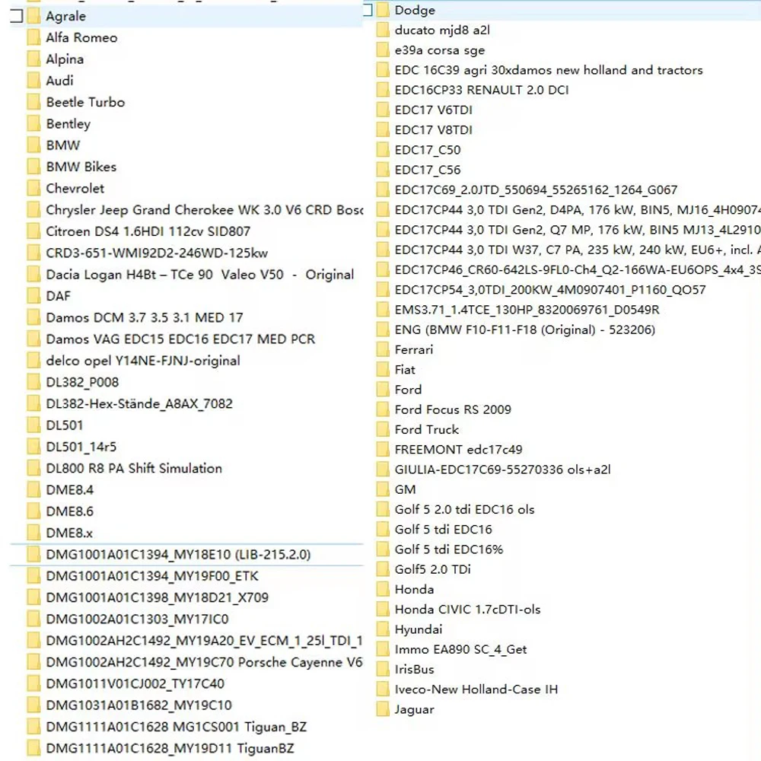Select ENG (BMW F10-F11-F18 (Original) folder
This screenshot has height=761, width=761.
pyautogui.click(x=525, y=330)
